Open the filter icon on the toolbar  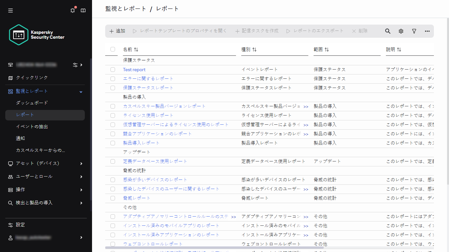point(414,31)
